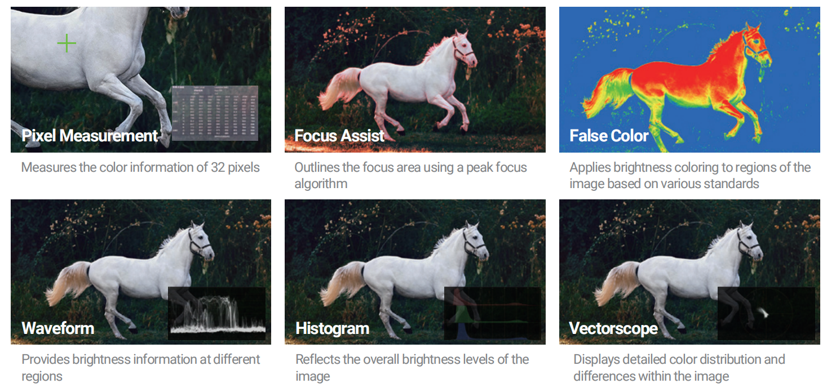
Task: Click the brightness coloring description text
Action: 689,175
